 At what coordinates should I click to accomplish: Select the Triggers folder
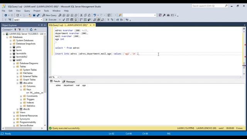pyautogui.click(x=30, y=99)
